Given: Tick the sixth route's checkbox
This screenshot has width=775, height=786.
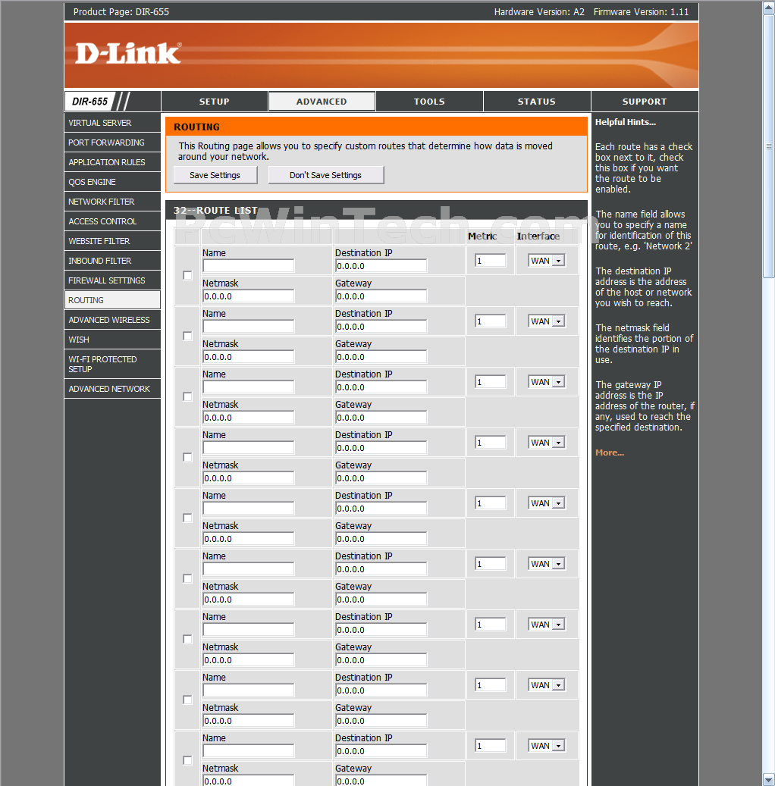Looking at the screenshot, I should coord(187,578).
